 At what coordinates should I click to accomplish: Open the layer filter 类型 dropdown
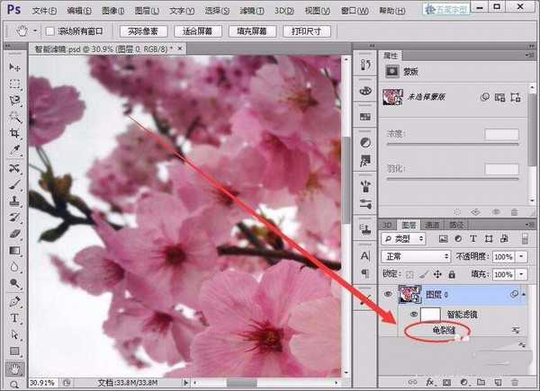pyautogui.click(x=402, y=239)
